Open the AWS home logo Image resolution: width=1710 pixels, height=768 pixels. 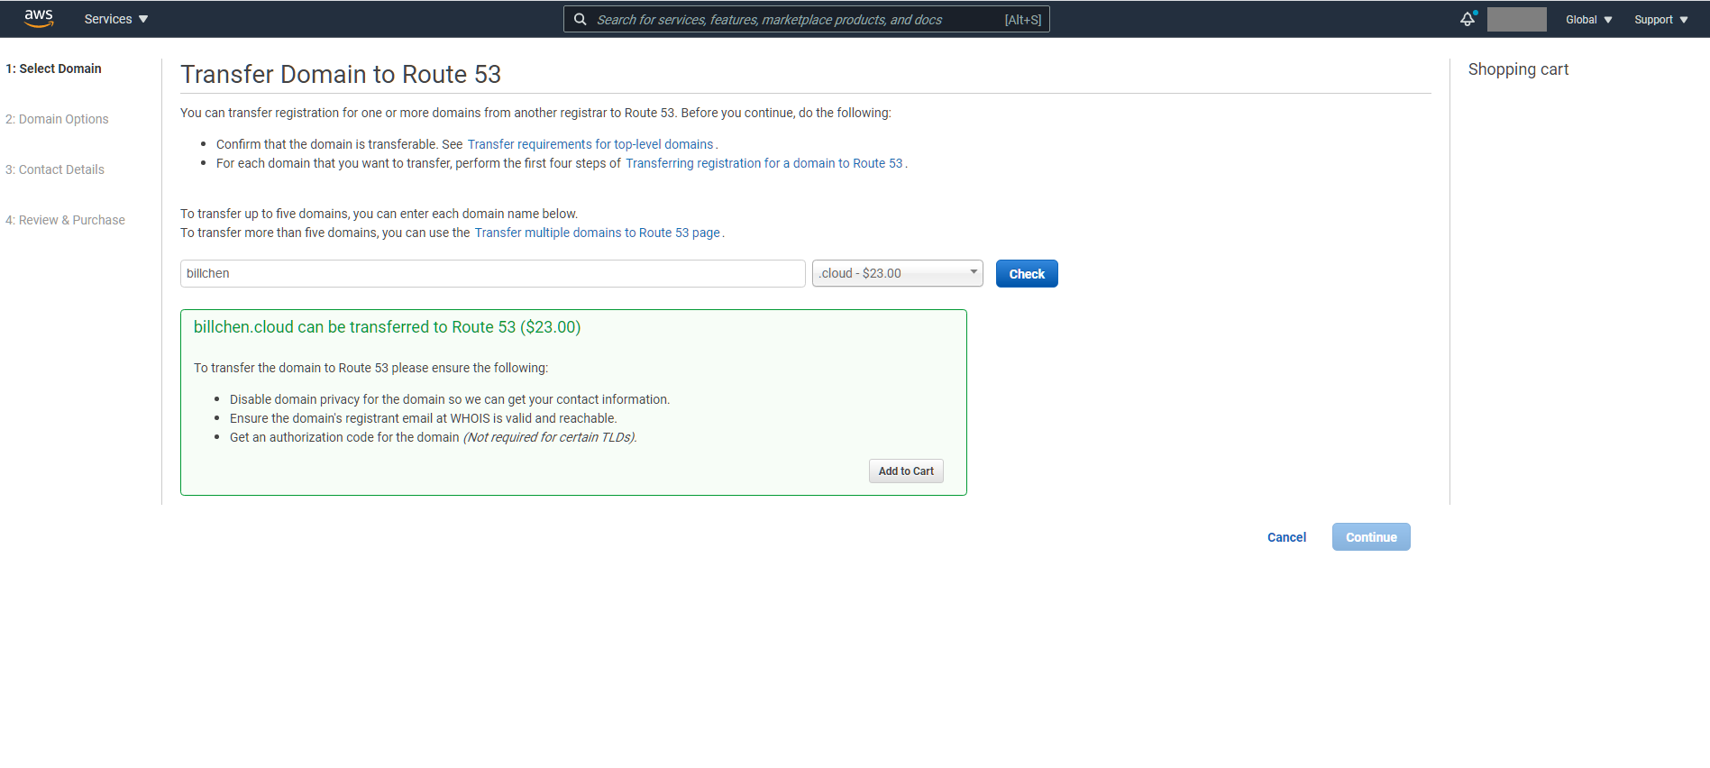tap(39, 19)
